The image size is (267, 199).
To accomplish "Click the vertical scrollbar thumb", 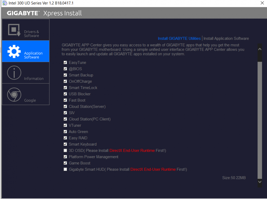I will 260,120.
